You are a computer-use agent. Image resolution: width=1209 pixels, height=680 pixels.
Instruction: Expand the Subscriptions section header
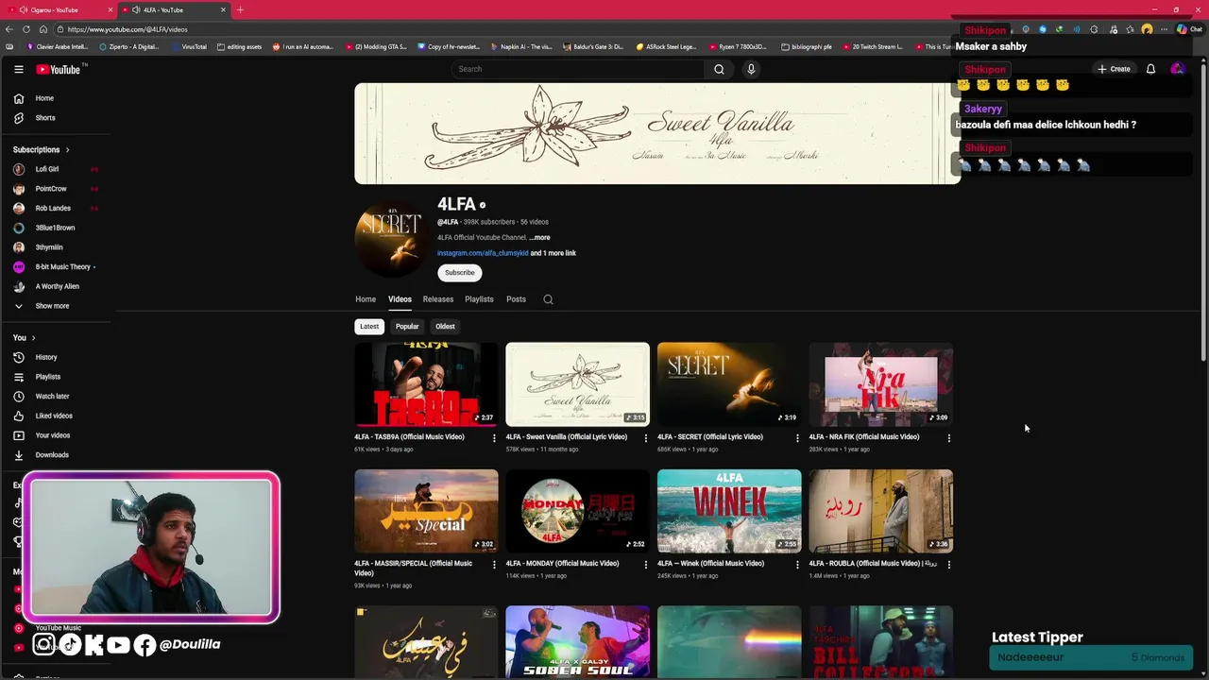click(41, 149)
